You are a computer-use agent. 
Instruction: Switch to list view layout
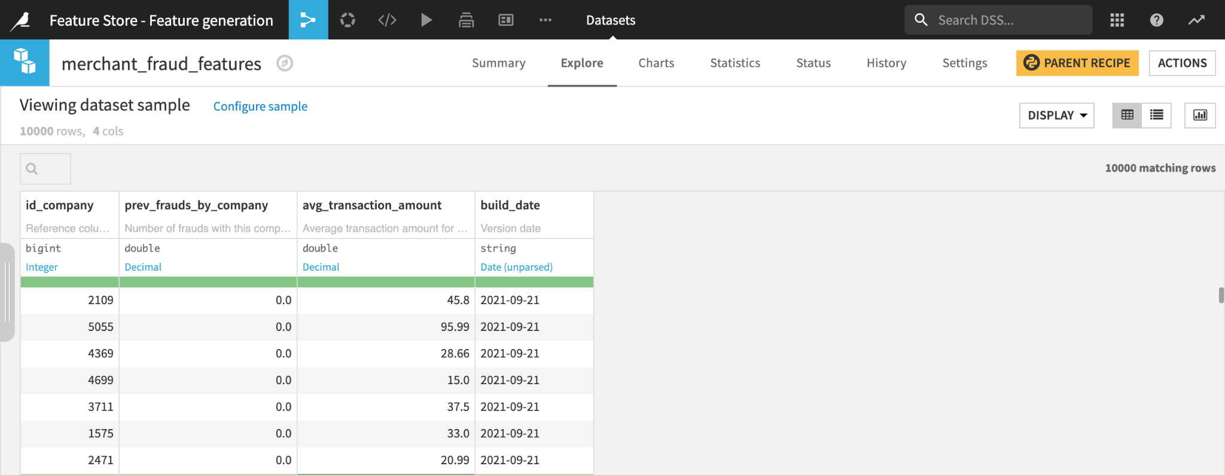tap(1157, 115)
